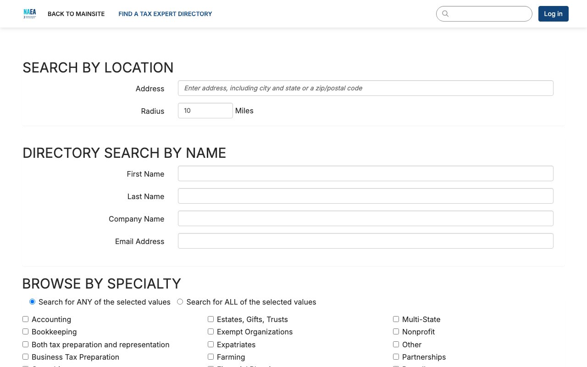Click the magnifier icon in search box
The image size is (587, 367).
point(445,14)
